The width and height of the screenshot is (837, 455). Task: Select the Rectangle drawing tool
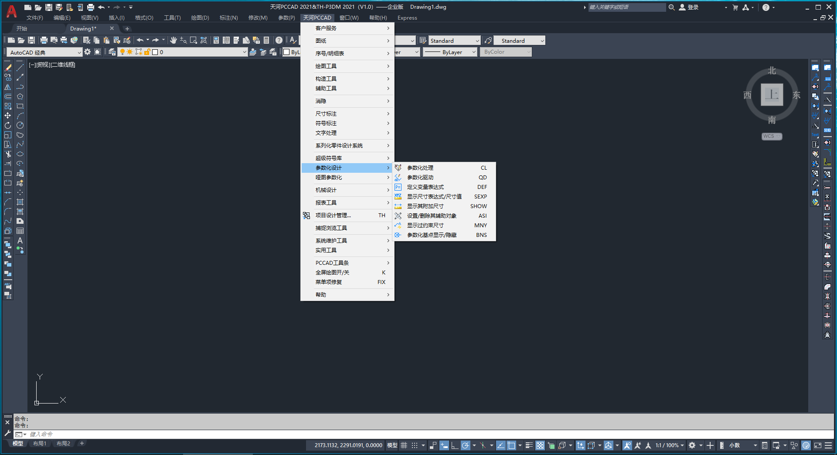coord(20,106)
